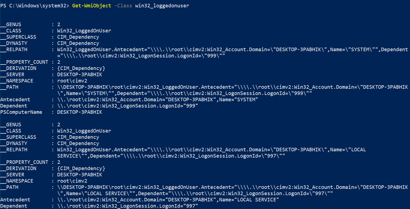Click the Dependent line with LogonId="999"
This screenshot has height=209, width=410.
click(x=128, y=106)
